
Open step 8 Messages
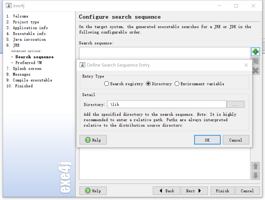click(18, 74)
